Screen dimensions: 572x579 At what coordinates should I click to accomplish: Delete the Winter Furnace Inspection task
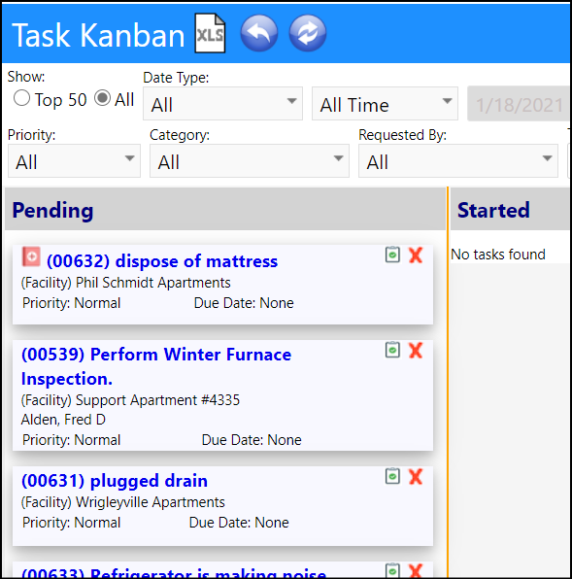click(x=416, y=350)
